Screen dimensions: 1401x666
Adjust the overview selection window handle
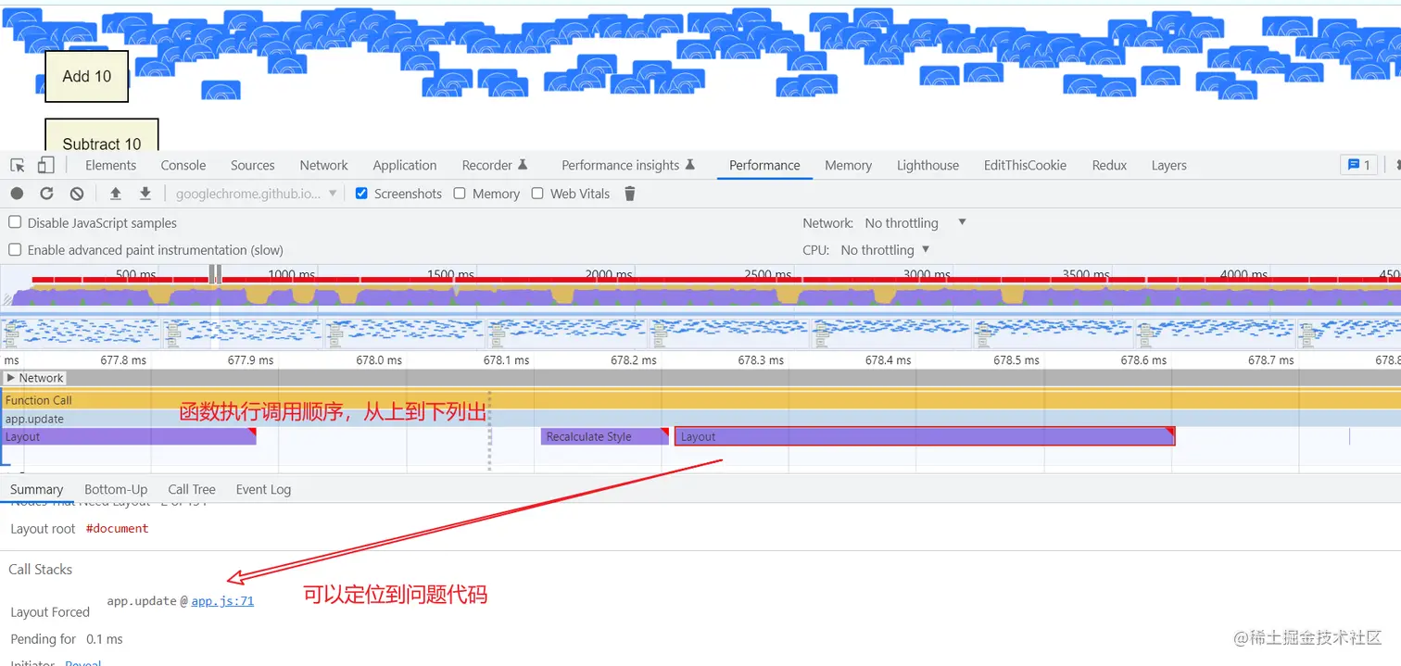pos(215,274)
